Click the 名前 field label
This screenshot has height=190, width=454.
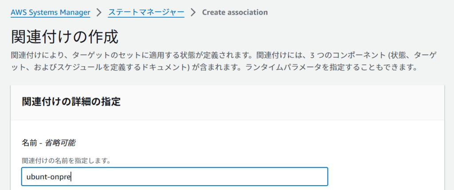click(29, 143)
